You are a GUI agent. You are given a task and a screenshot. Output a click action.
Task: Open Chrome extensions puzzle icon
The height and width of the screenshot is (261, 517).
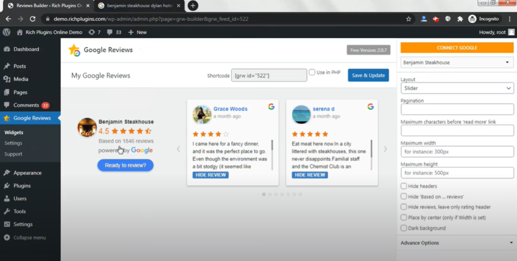click(x=460, y=19)
